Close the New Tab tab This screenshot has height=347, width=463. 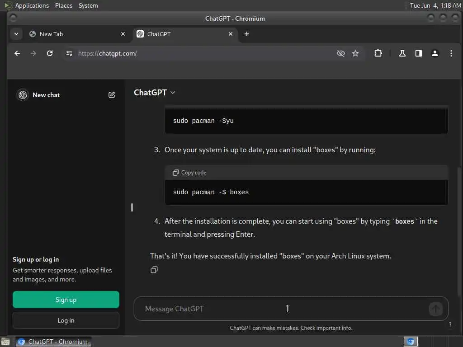click(123, 34)
